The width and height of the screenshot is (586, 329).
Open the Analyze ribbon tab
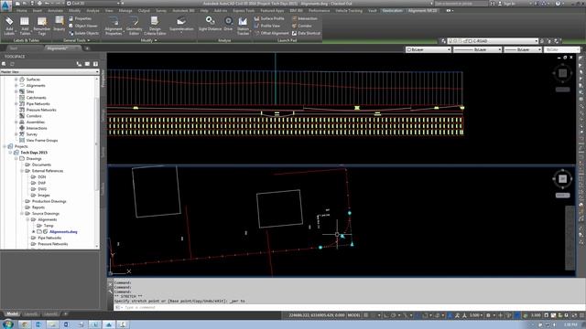[x=93, y=11]
